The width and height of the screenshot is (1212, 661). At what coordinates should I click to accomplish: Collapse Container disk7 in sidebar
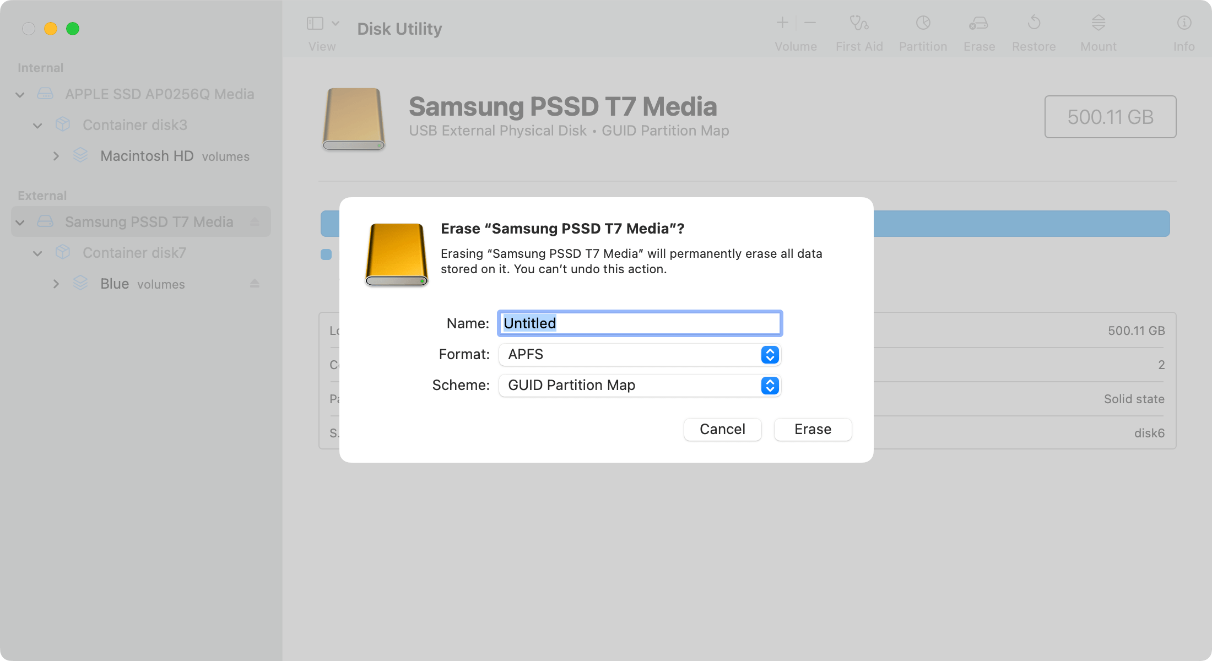point(37,253)
